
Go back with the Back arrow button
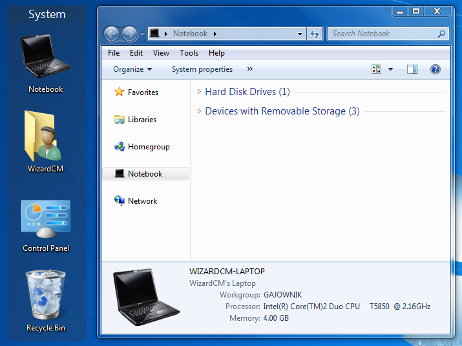[111, 34]
